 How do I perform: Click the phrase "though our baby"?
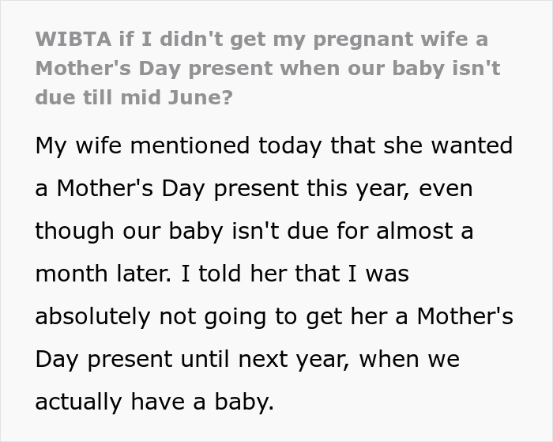[130, 231]
